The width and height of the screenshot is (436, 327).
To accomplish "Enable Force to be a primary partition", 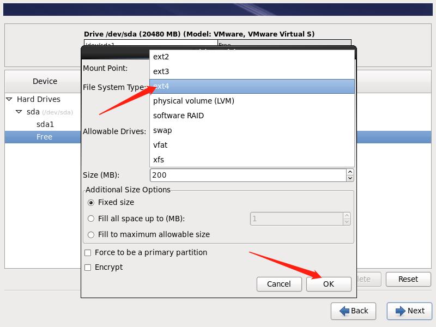I will 88,253.
